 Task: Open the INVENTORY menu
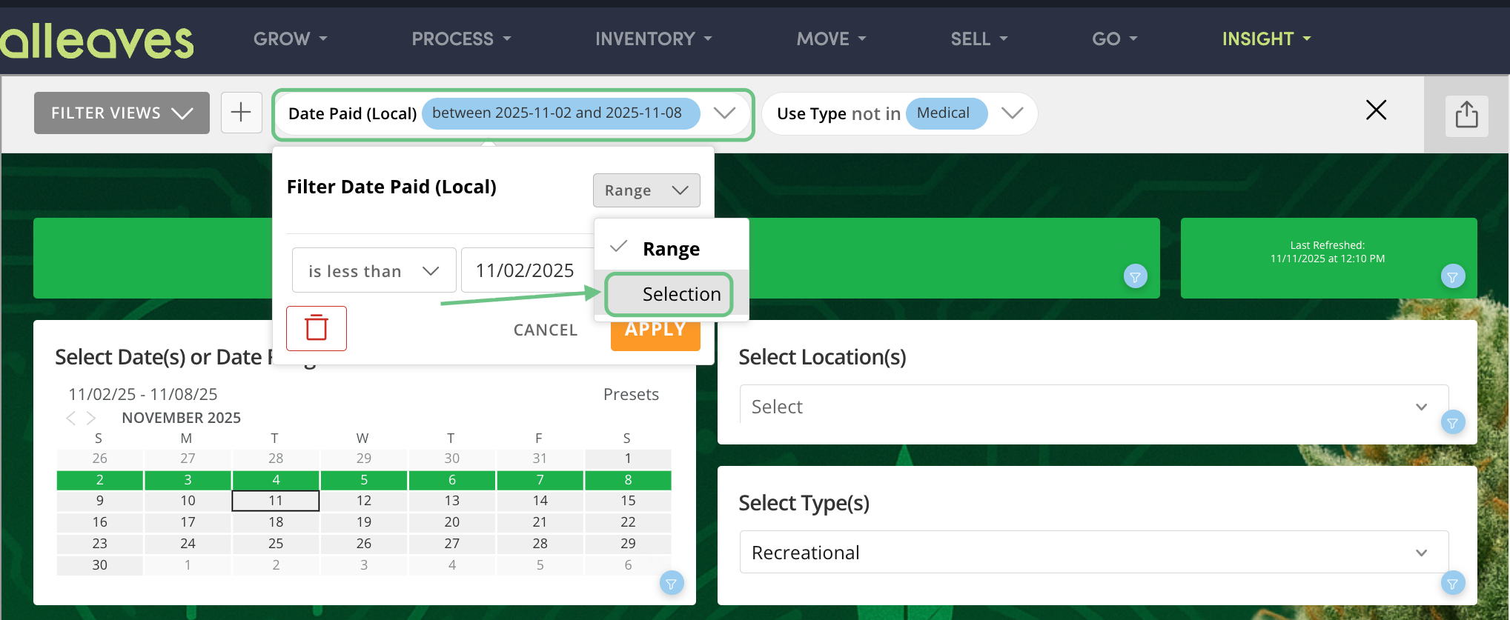tap(653, 39)
